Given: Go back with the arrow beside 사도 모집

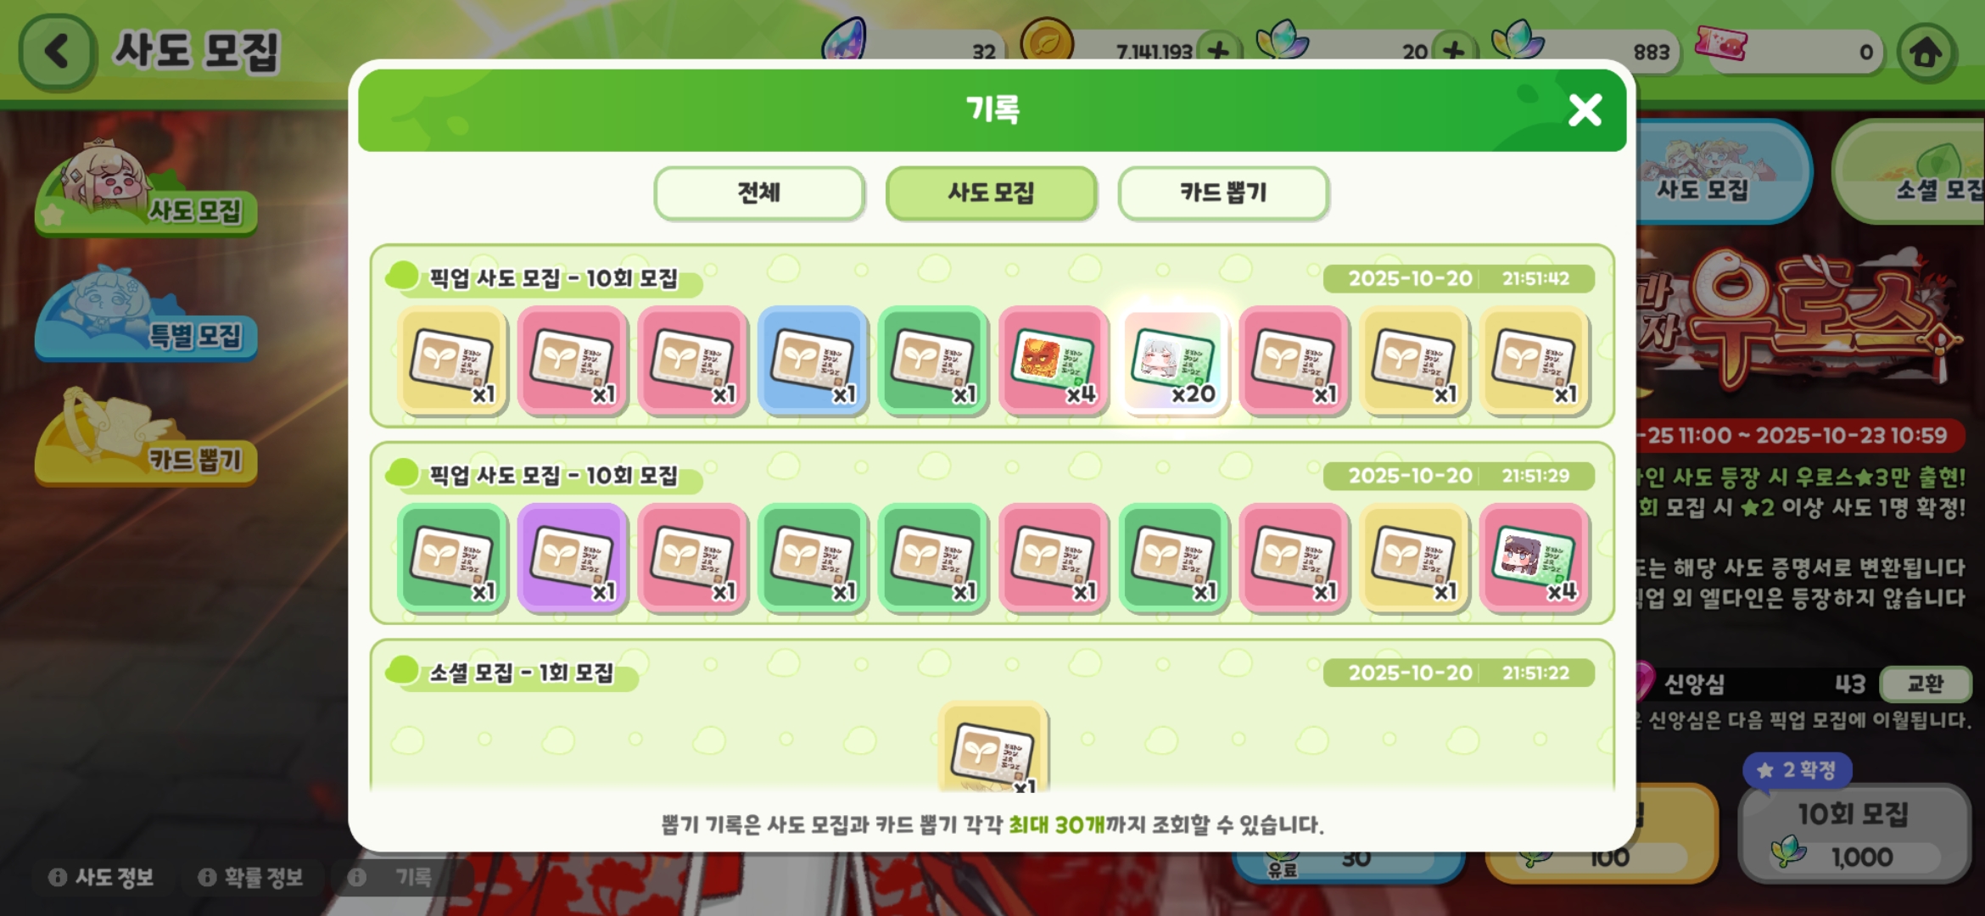Looking at the screenshot, I should 57,52.
